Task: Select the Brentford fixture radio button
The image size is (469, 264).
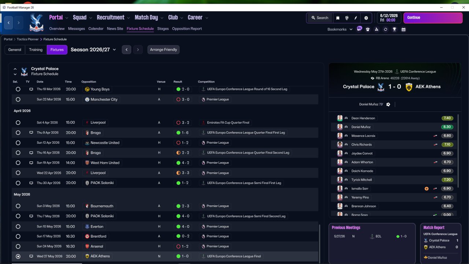Action: 18,236
